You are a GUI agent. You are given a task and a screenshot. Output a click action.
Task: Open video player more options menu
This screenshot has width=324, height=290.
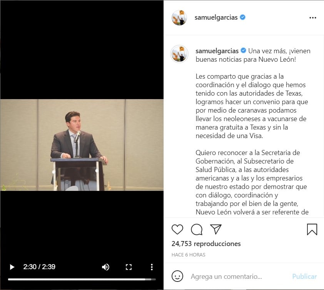click(x=152, y=267)
